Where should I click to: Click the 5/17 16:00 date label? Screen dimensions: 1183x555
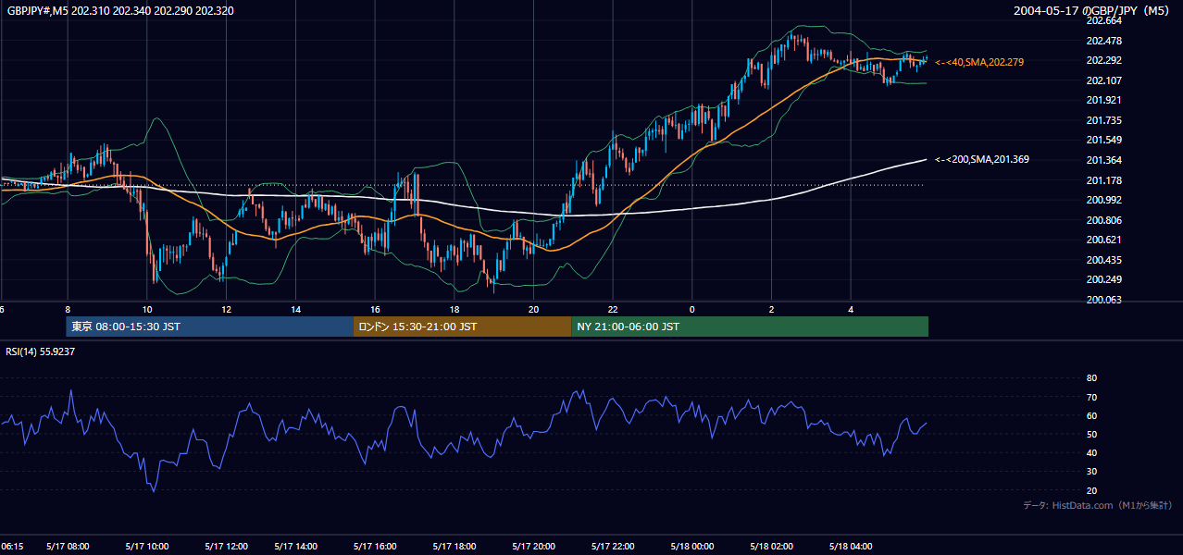click(x=375, y=547)
